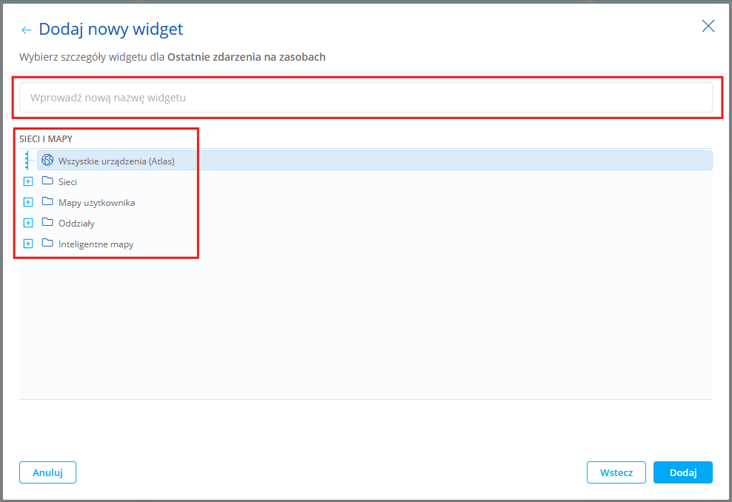The width and height of the screenshot is (732, 502).
Task: Expand the Sieci folder node
Action: coord(28,181)
